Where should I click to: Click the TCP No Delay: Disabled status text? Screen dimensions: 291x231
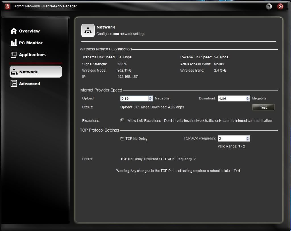tap(139, 159)
